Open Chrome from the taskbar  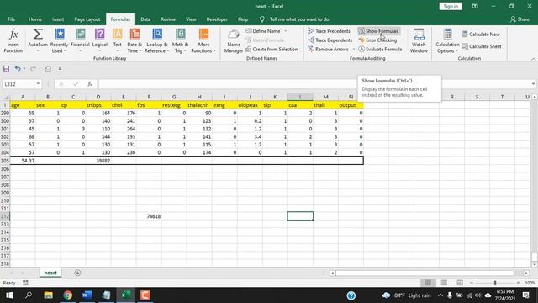(67, 295)
